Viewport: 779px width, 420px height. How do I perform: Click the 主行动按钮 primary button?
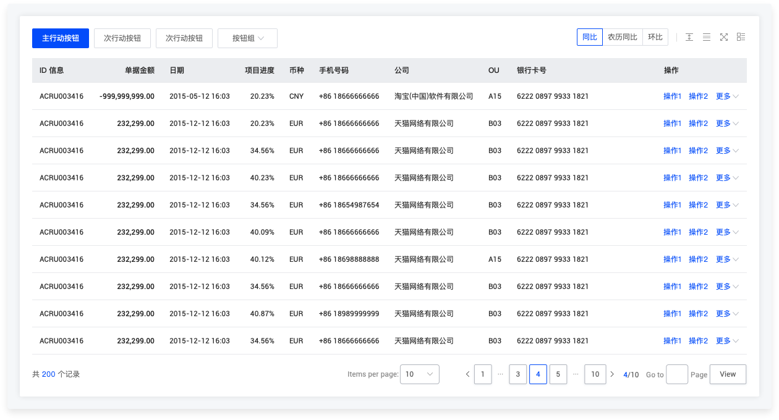pos(61,38)
